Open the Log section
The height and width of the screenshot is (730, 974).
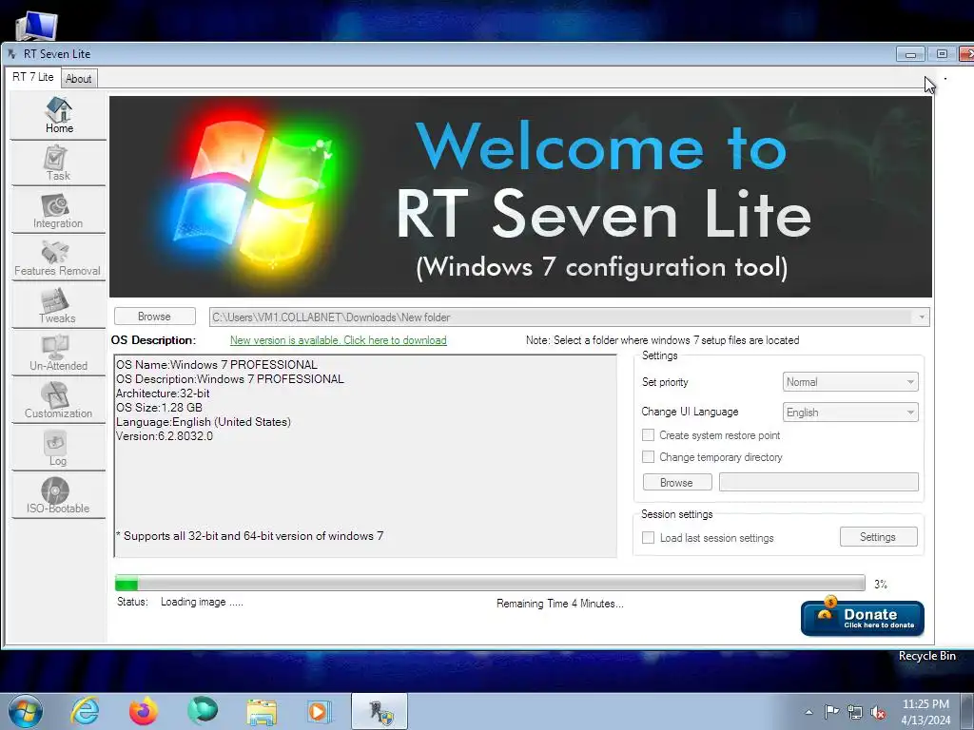[58, 449]
